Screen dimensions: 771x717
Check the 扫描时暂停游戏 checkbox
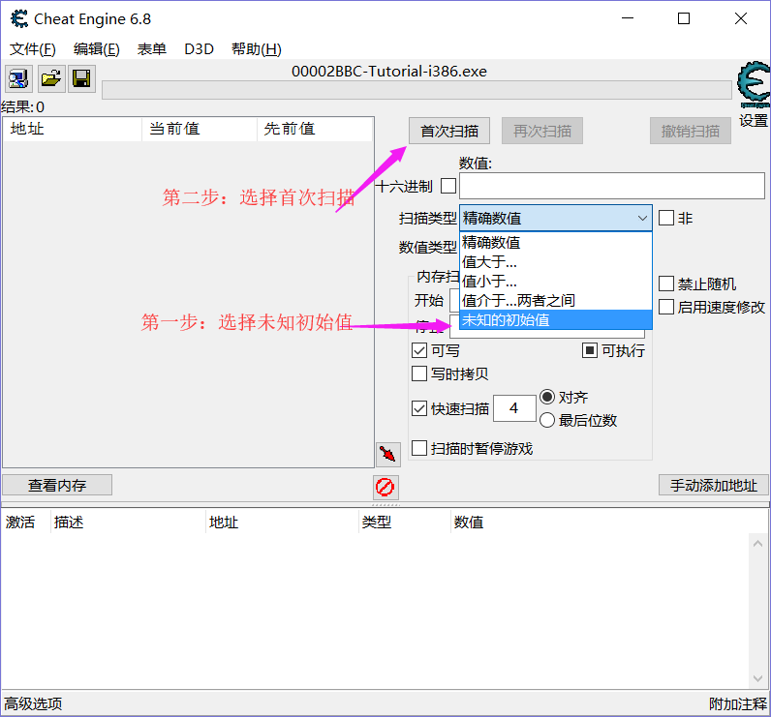point(419,448)
